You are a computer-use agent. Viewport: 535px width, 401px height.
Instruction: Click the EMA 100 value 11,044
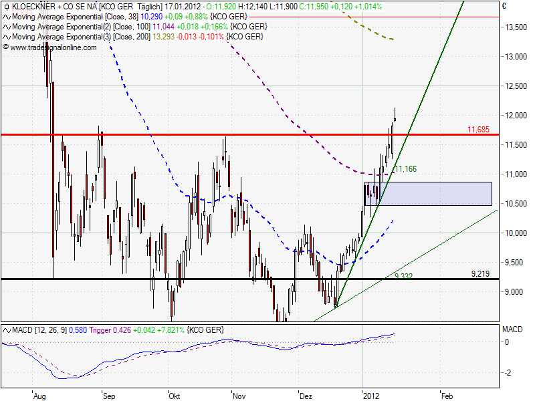coord(163,27)
